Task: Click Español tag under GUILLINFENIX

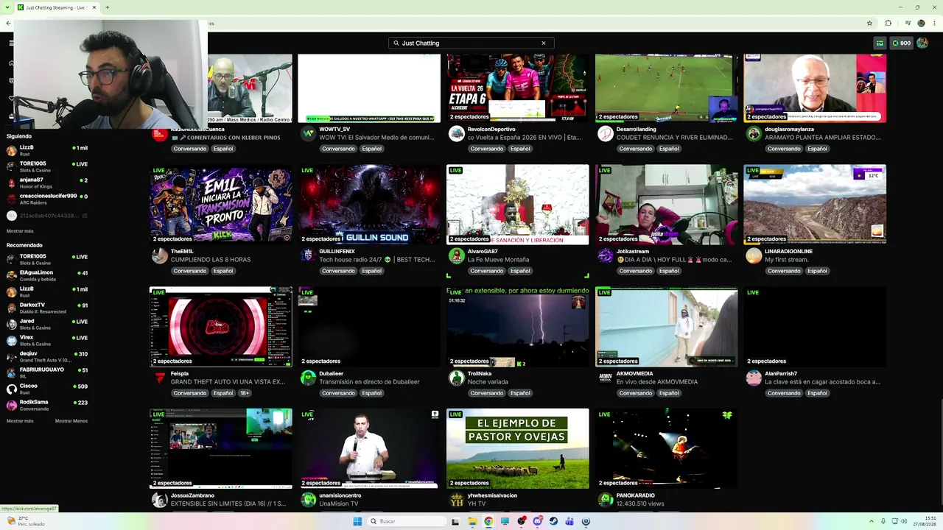Action: click(371, 271)
